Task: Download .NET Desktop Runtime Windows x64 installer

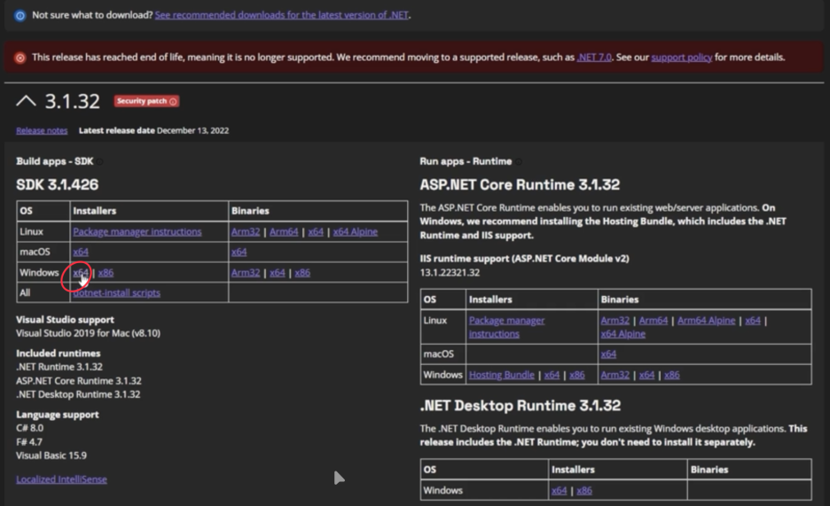Action: point(559,491)
